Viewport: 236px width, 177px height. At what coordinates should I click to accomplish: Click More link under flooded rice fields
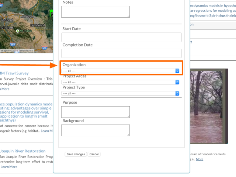click(199, 159)
